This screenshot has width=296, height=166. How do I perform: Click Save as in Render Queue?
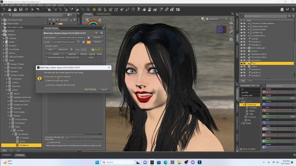[97, 42]
